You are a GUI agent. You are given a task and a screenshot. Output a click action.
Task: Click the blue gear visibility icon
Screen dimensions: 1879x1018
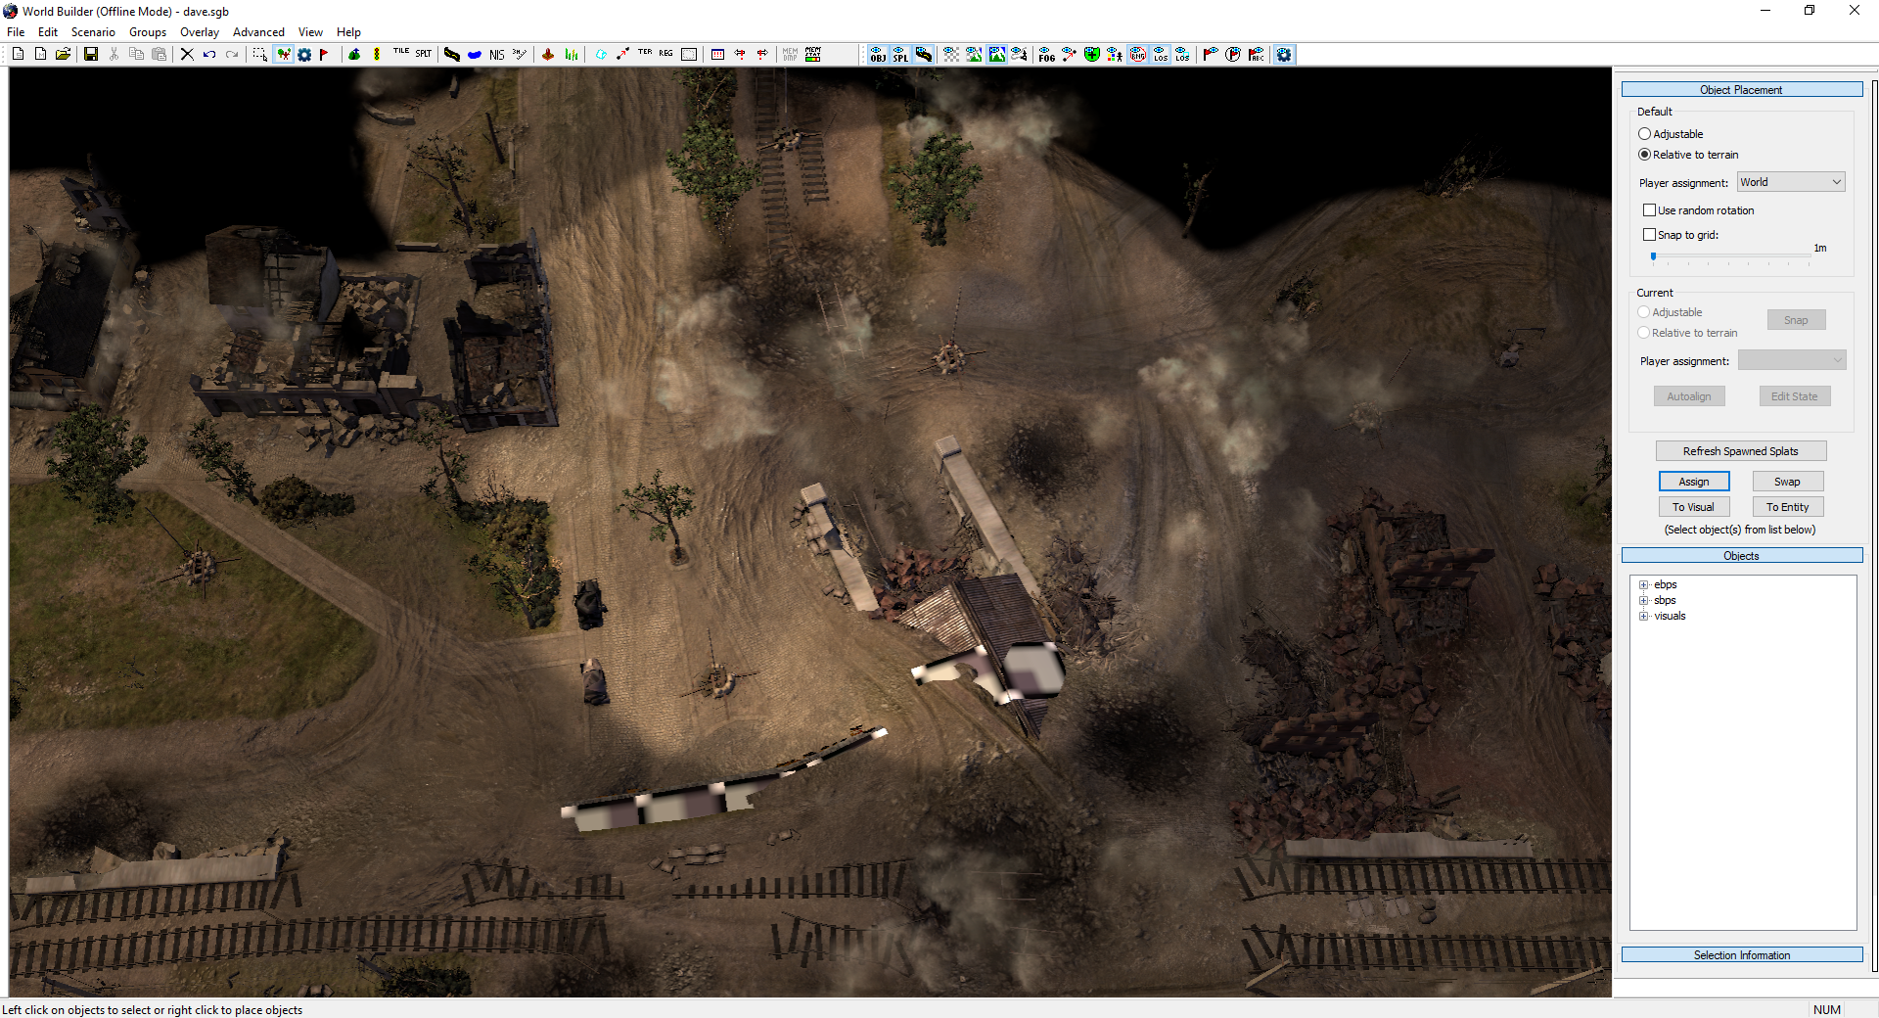click(x=1284, y=55)
